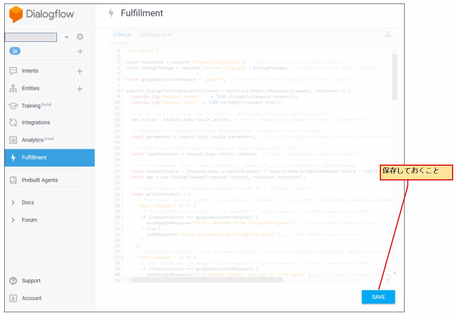Click the download icon above code editor
Screen dimensions: 456x315
click(x=388, y=34)
